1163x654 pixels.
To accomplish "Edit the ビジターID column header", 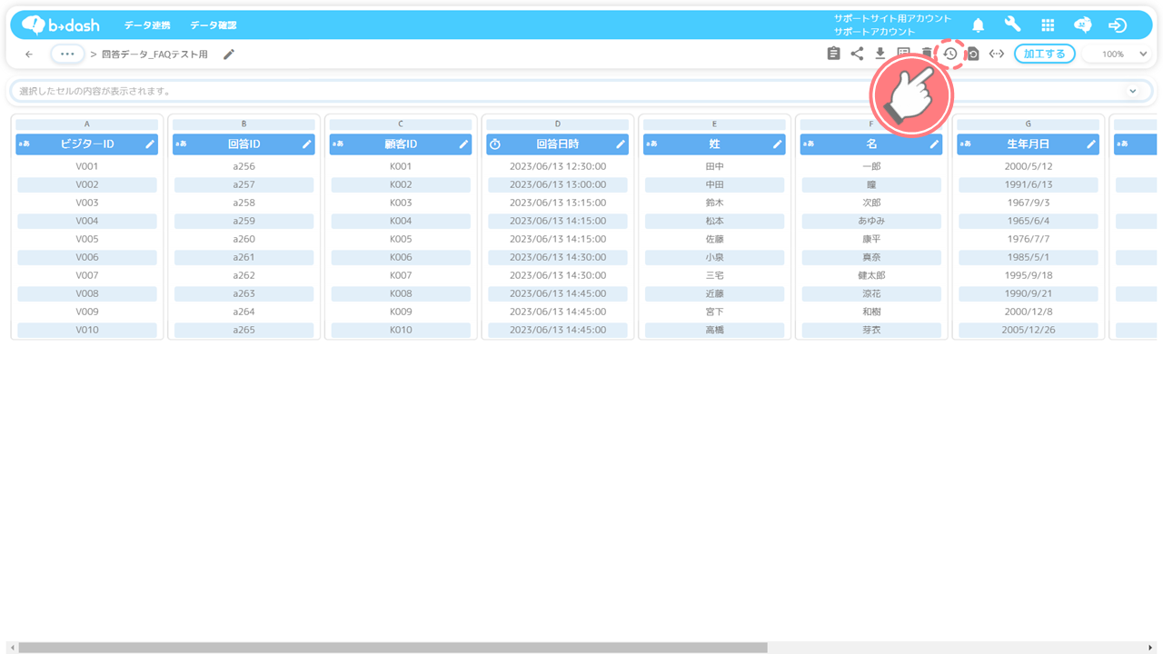I will coord(150,144).
